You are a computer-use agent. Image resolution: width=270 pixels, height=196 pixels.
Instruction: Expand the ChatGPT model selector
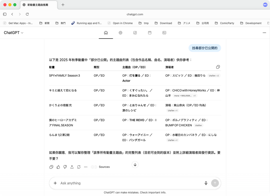point(13,33)
